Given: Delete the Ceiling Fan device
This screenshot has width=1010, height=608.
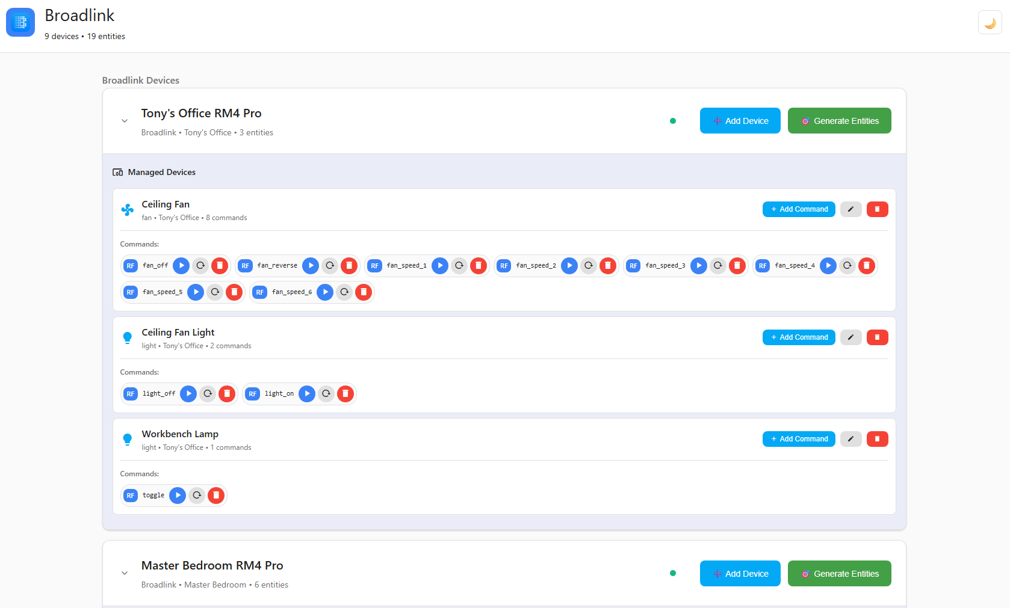Looking at the screenshot, I should [877, 209].
